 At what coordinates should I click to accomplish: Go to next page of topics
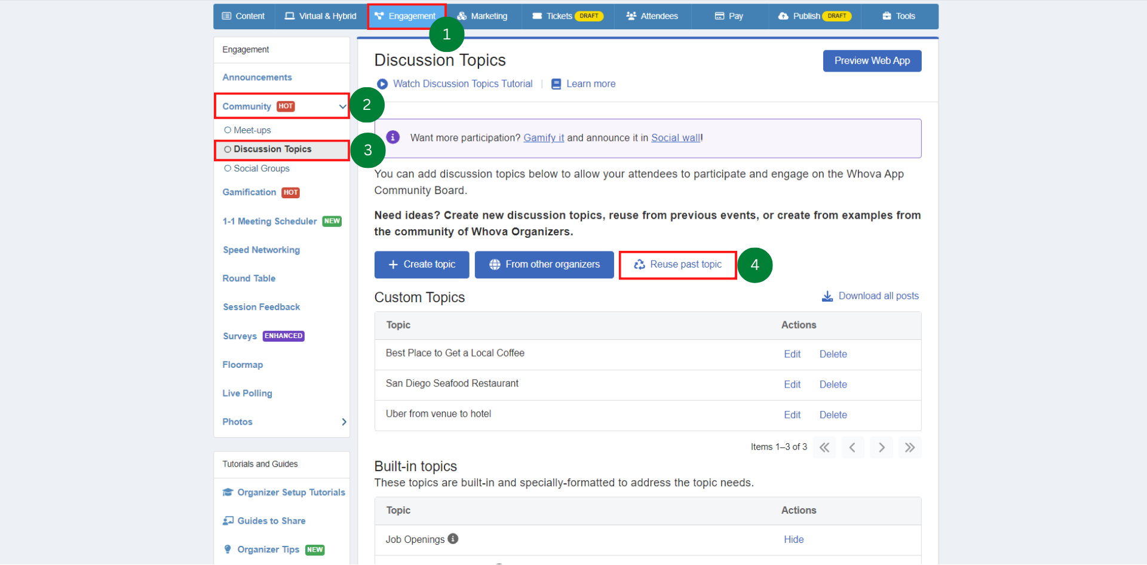pyautogui.click(x=881, y=447)
